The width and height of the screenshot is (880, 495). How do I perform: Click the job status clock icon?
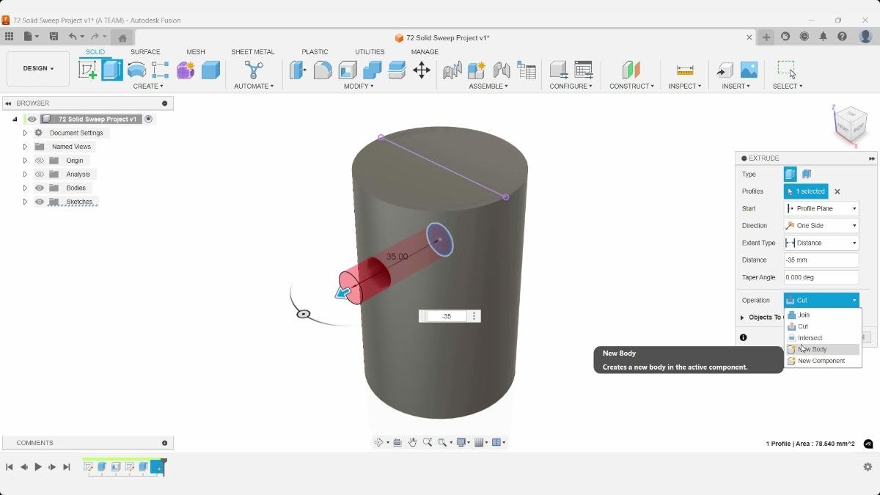coord(804,37)
